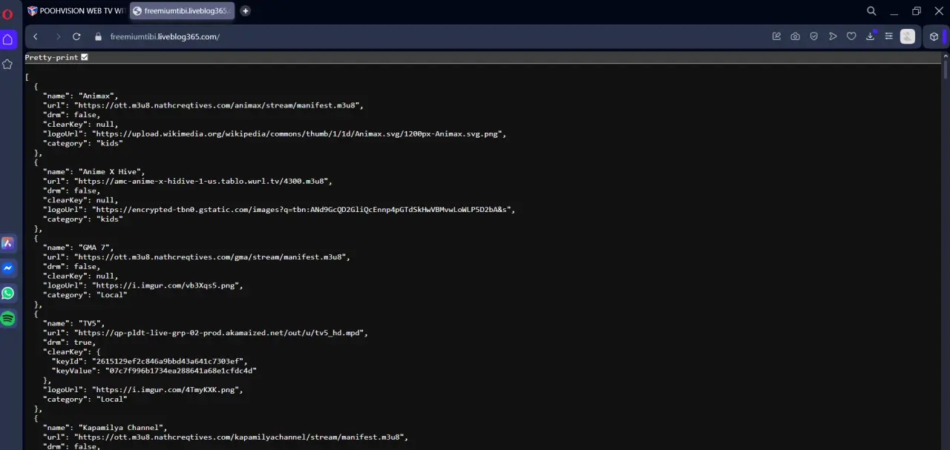Click the Animax wikimedia logoUrl text
The width and height of the screenshot is (950, 450).
pyautogui.click(x=299, y=134)
